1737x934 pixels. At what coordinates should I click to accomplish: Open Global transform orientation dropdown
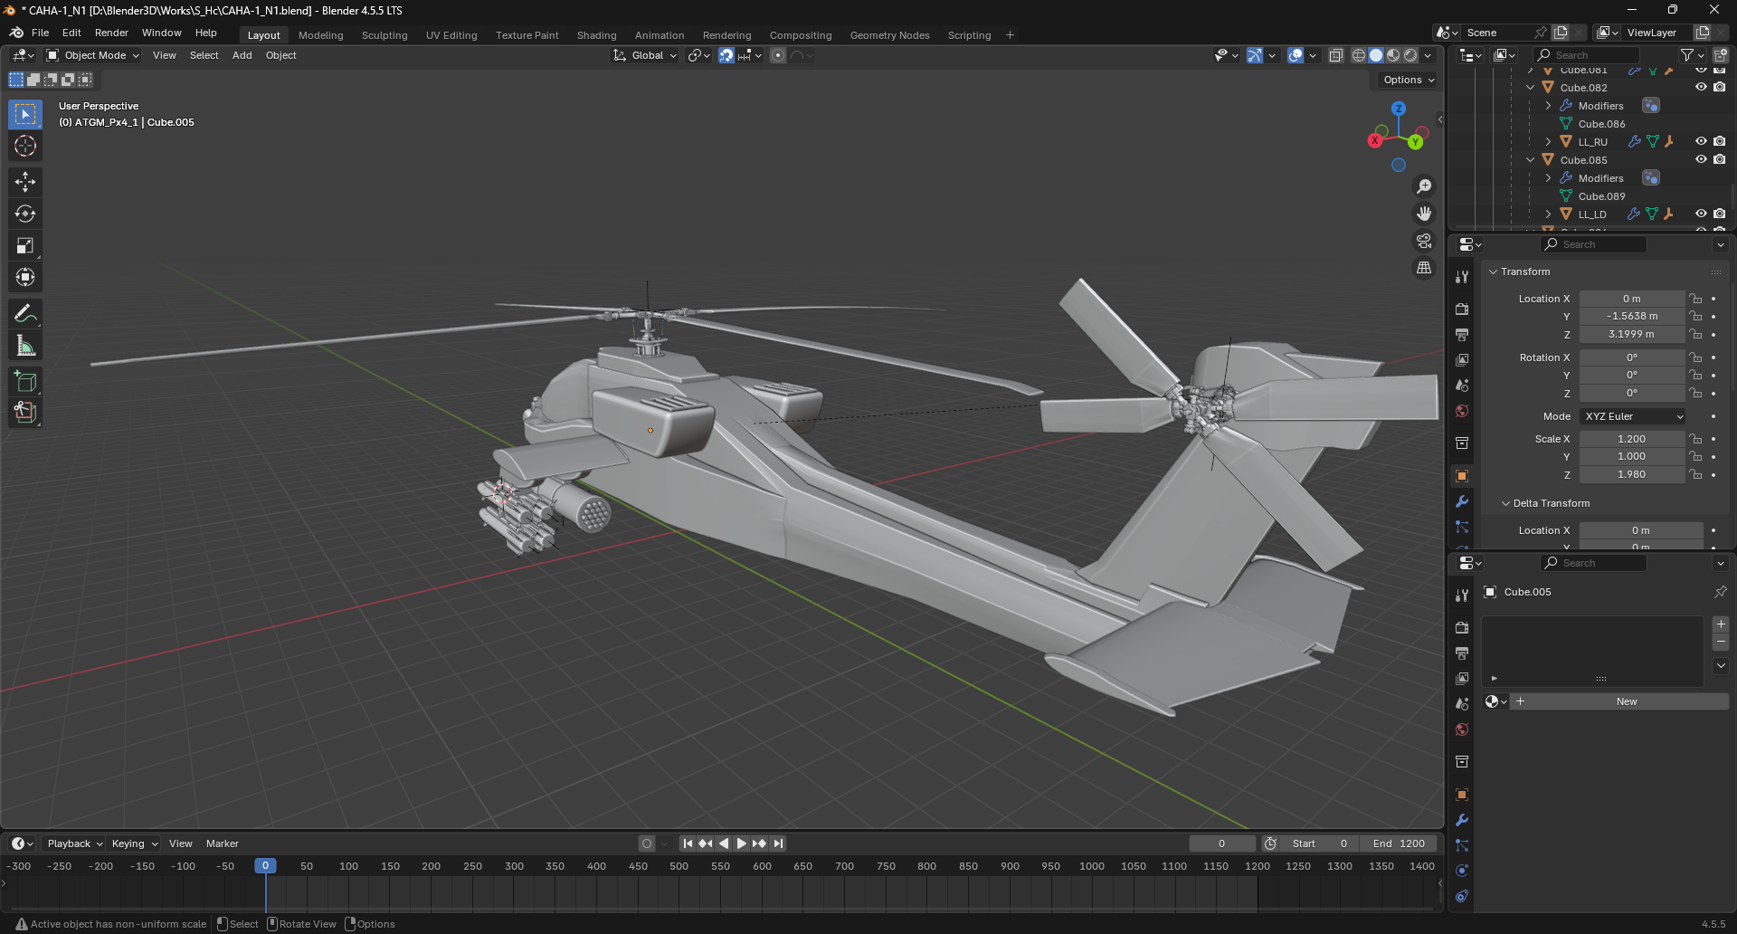point(645,55)
